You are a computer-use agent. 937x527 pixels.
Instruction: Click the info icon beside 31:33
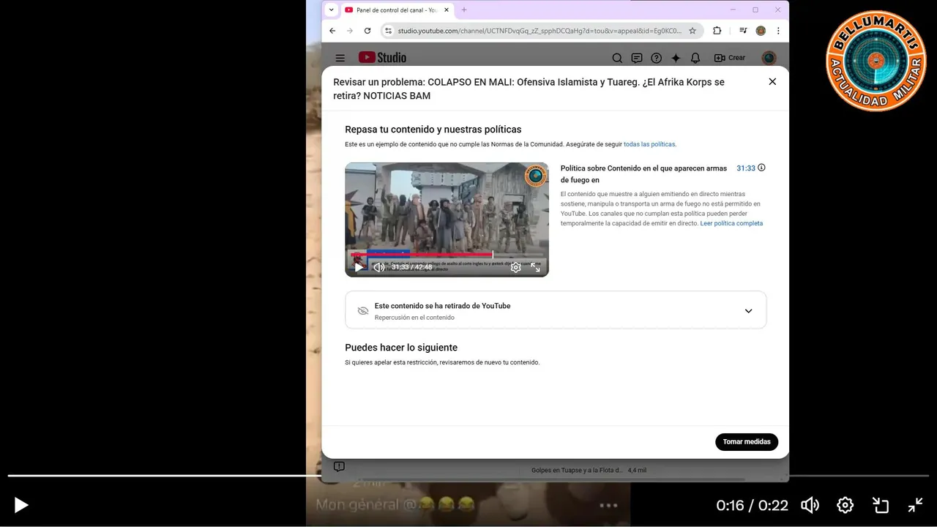point(761,168)
